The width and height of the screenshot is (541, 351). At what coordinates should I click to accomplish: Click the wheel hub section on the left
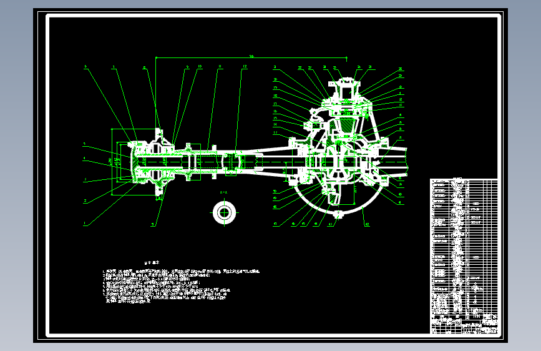tap(151, 162)
